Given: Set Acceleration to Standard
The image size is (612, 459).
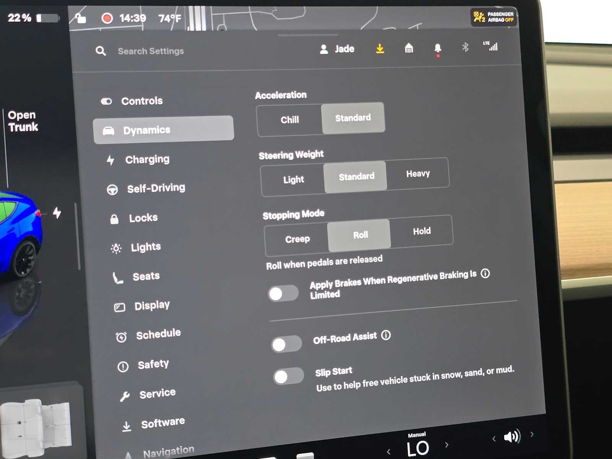Looking at the screenshot, I should 353,118.
